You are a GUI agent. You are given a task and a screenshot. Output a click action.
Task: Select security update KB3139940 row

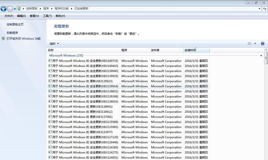pos(128,71)
